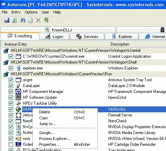Choose Google... in the context menu
The image size is (166, 151).
(x=65, y=133)
